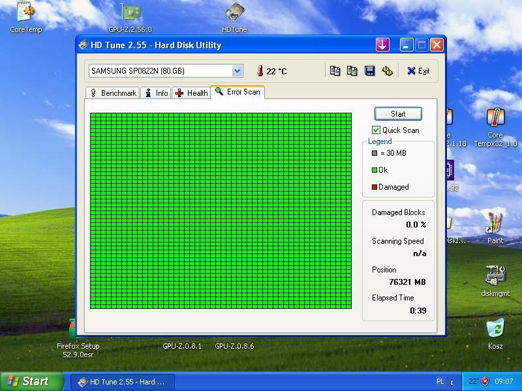
Task: Click the green Ok legend swatch
Action: click(374, 170)
